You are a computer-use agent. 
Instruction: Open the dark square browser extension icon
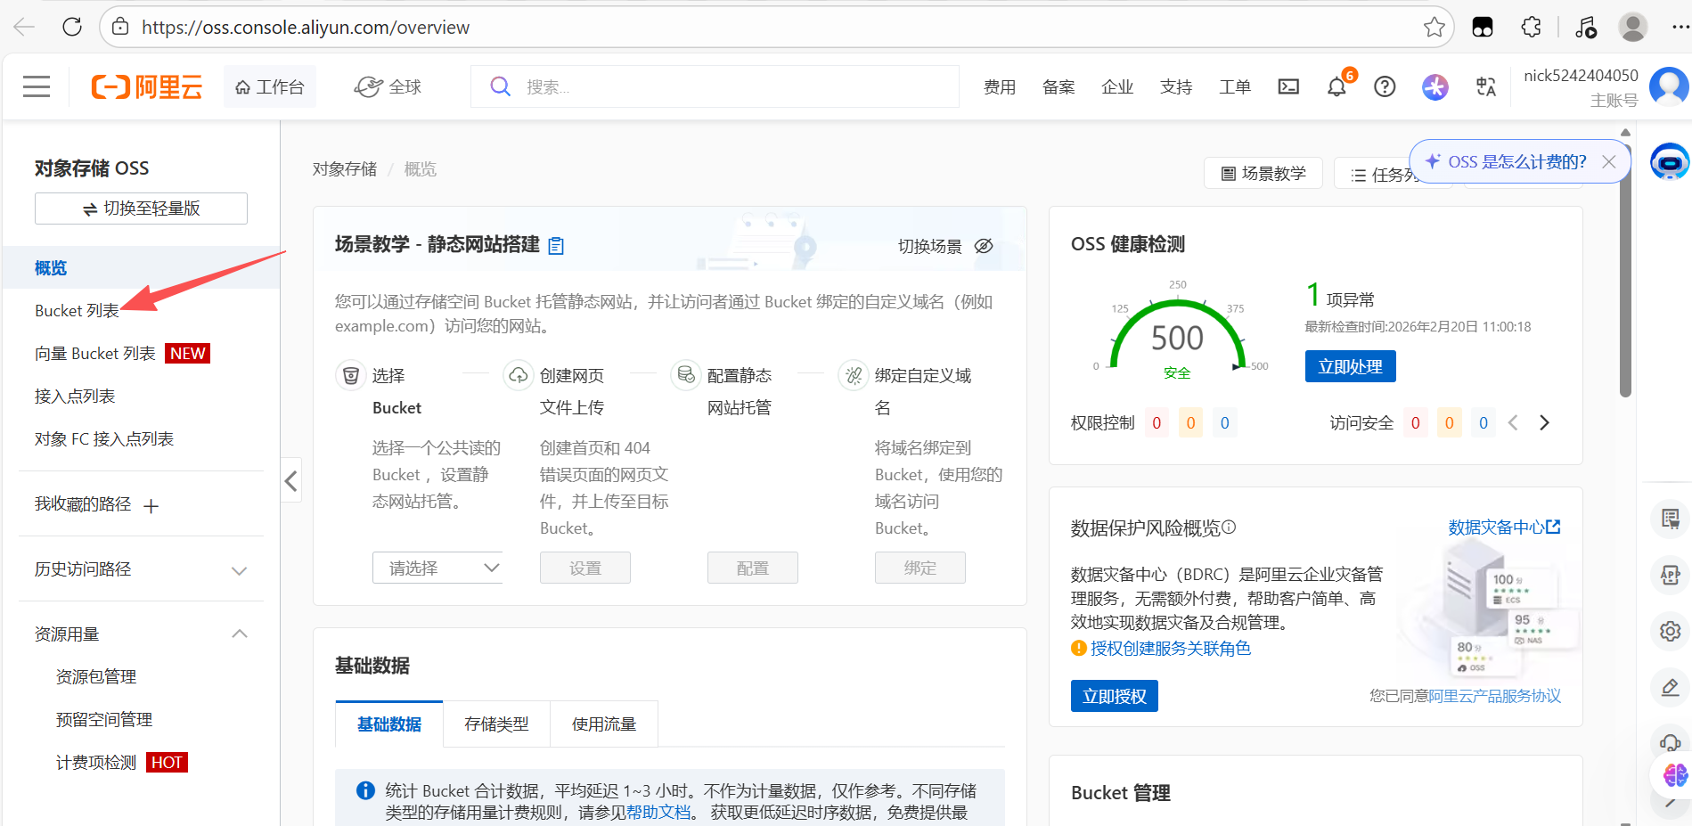click(x=1483, y=27)
